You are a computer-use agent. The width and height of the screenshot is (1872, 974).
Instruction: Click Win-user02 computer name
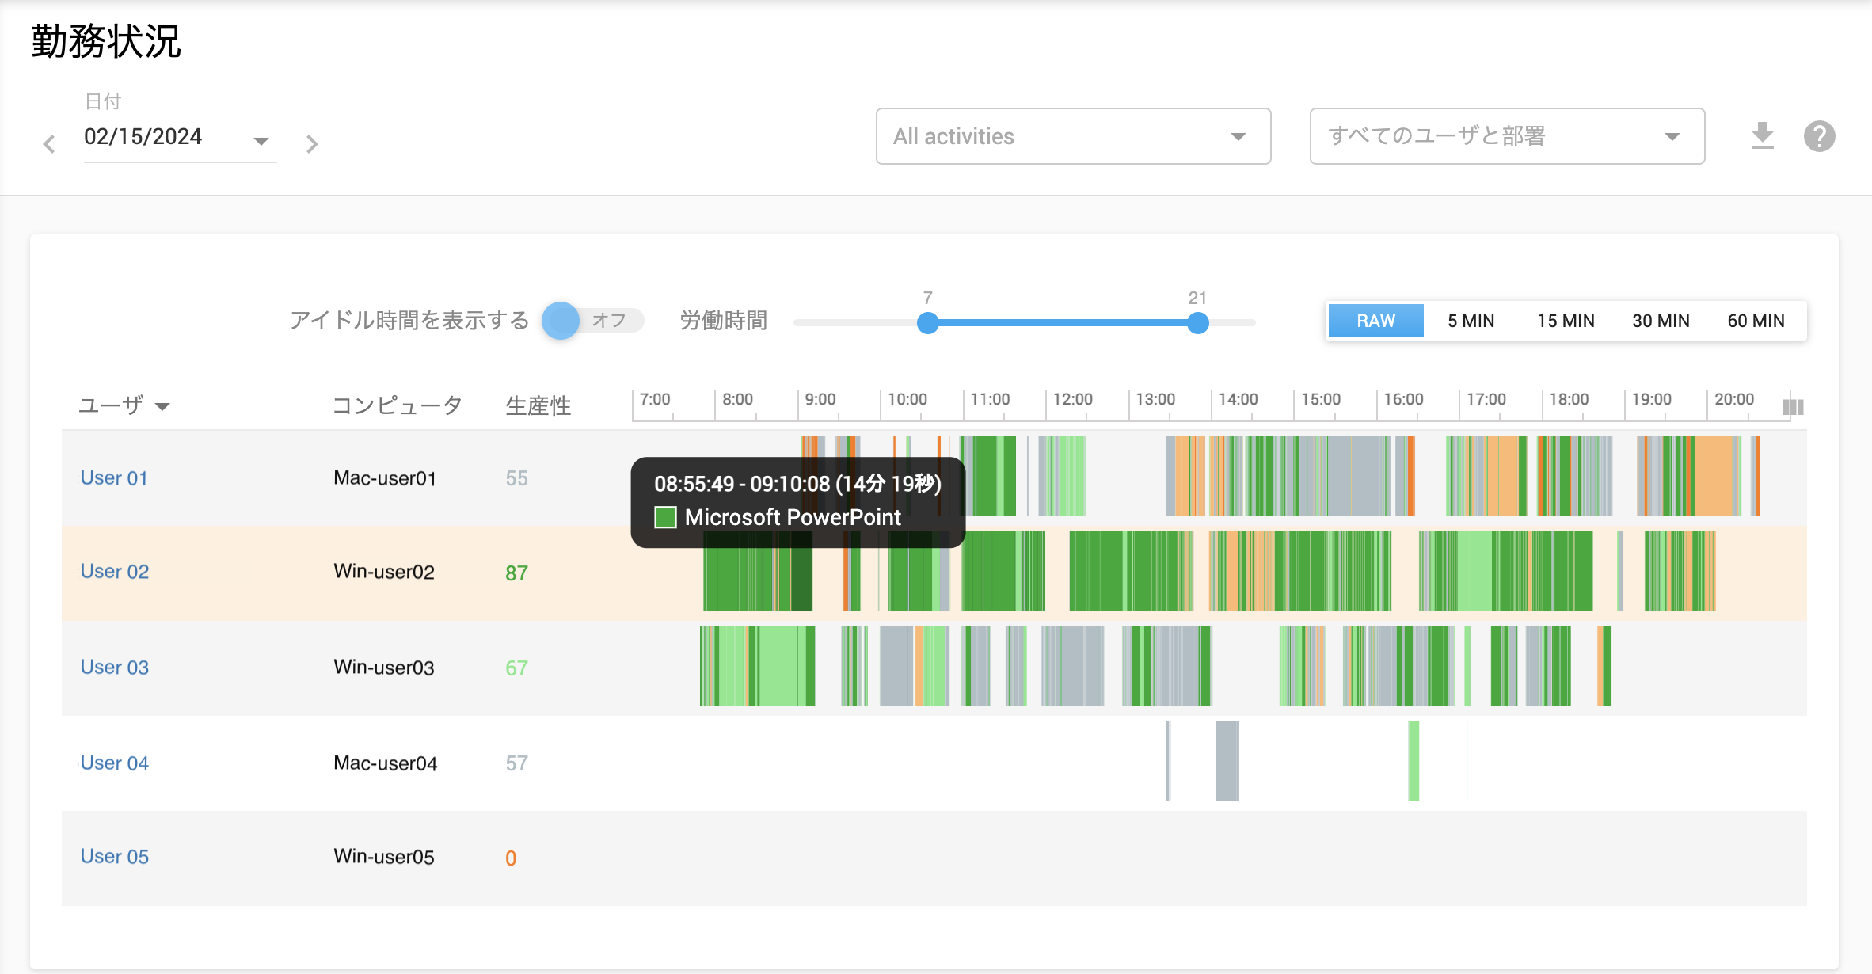(384, 572)
